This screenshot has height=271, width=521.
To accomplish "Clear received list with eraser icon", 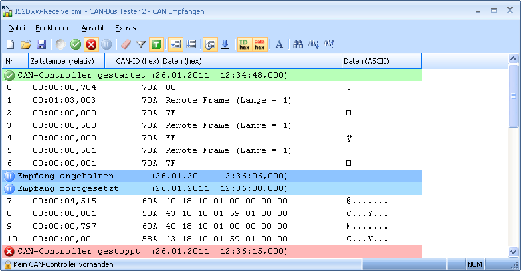I will click(x=126, y=44).
